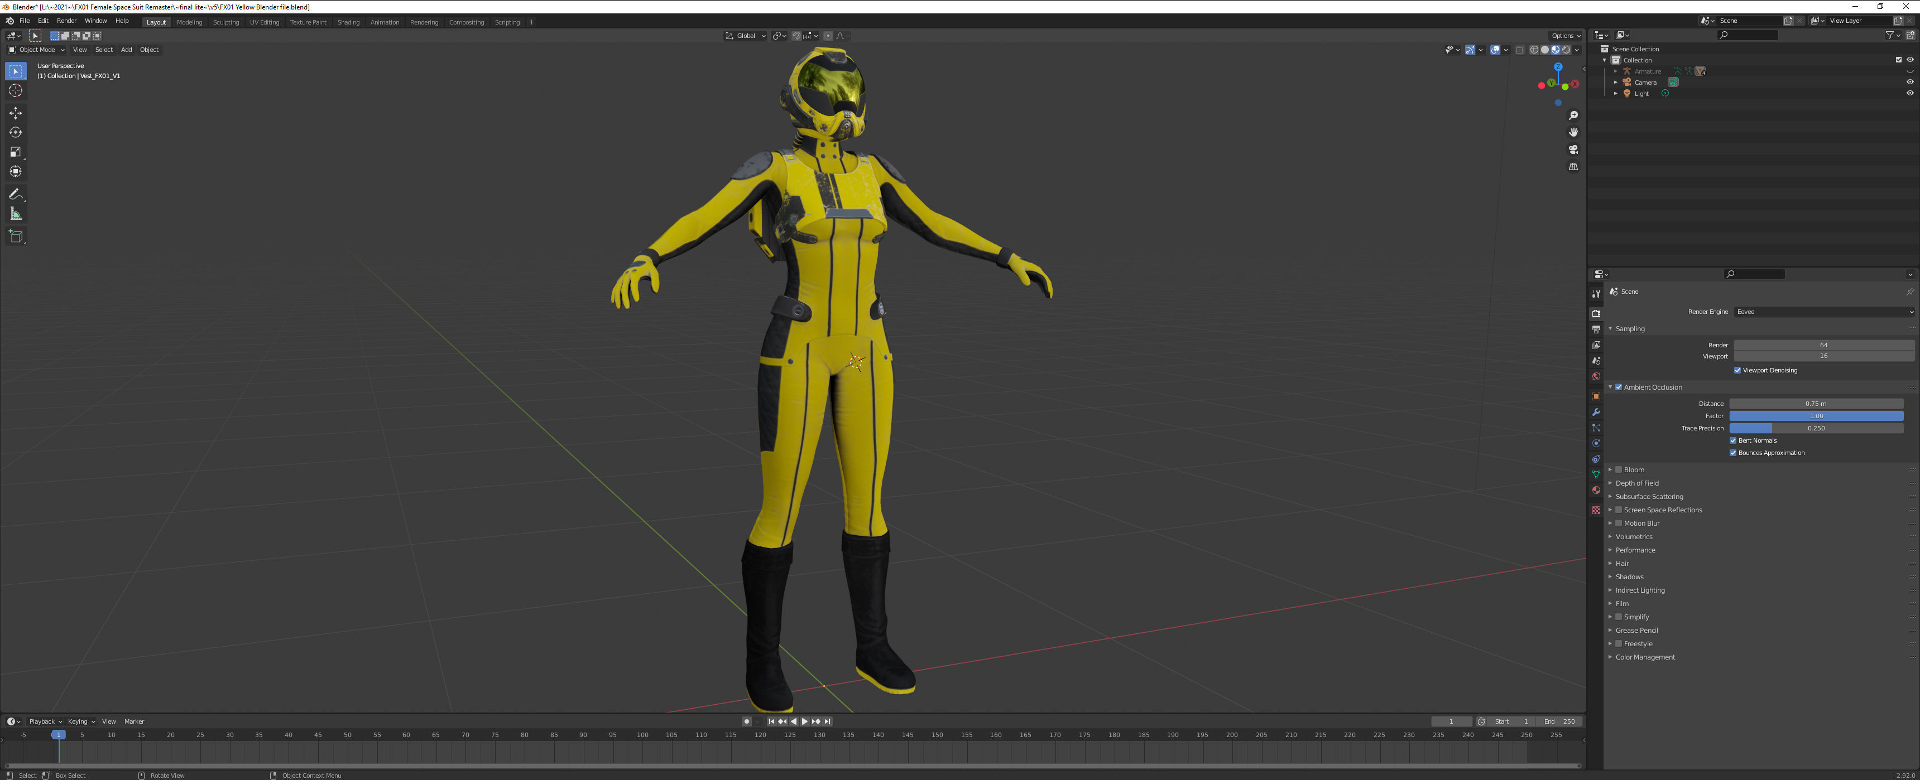Screen dimensions: 1920x780
Task: Hide the Light object in outliner
Action: tap(1909, 94)
